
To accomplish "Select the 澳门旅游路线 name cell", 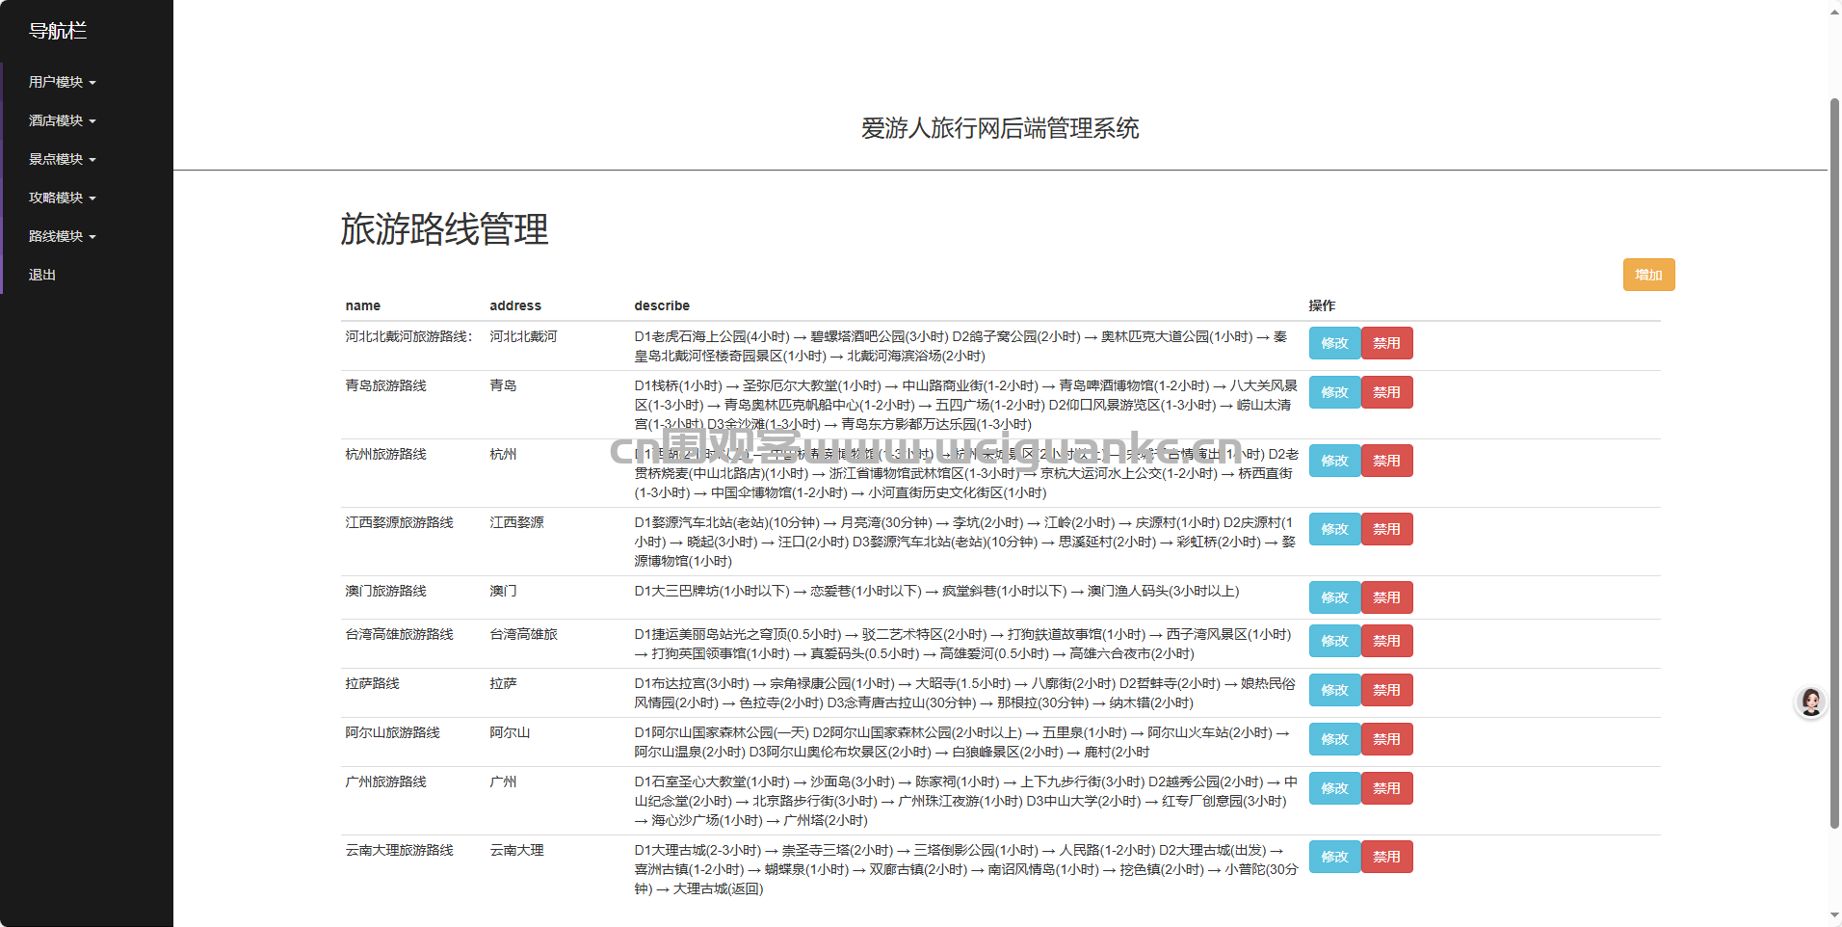I will coord(385,591).
